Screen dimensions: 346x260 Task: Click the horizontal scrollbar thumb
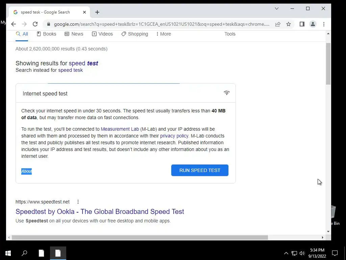point(140,237)
